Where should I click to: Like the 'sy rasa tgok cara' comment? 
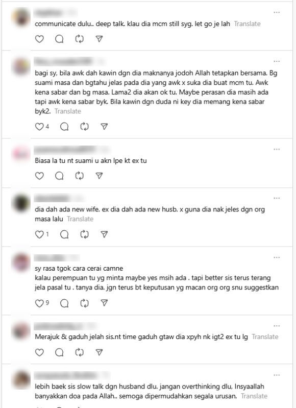[x=39, y=303]
